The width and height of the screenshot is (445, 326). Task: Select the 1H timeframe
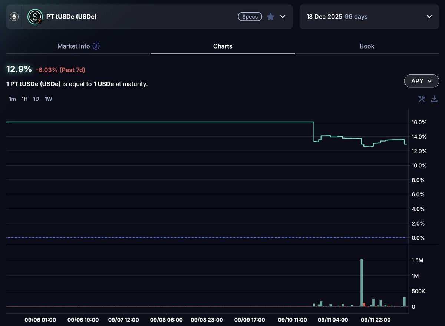[x=24, y=99]
